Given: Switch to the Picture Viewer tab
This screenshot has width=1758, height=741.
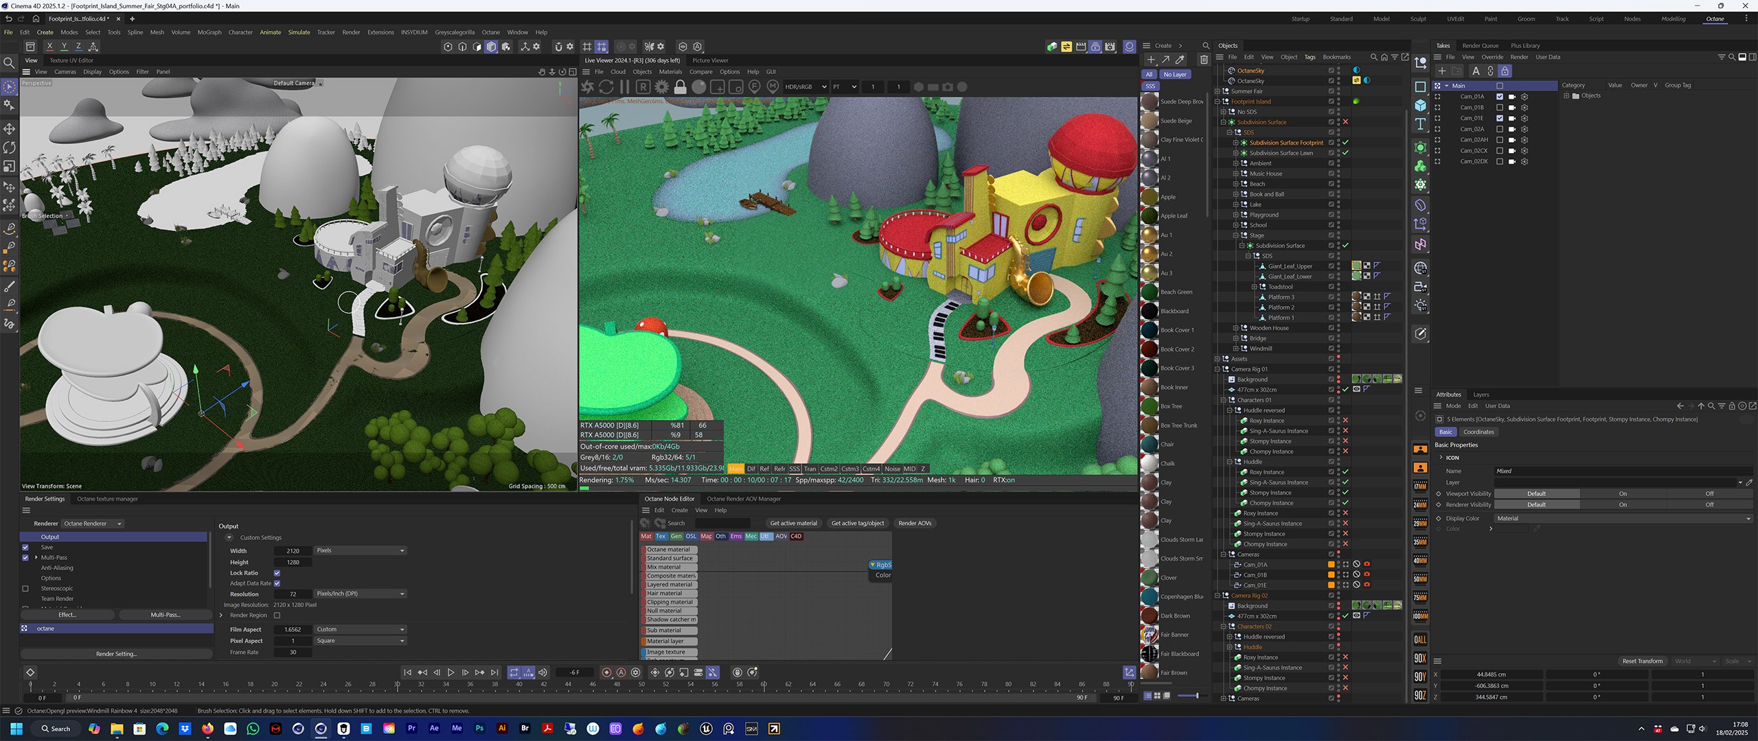Looking at the screenshot, I should 710,60.
